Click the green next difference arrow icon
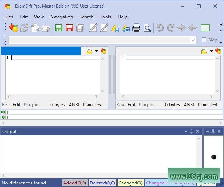 (x=3, y=112)
